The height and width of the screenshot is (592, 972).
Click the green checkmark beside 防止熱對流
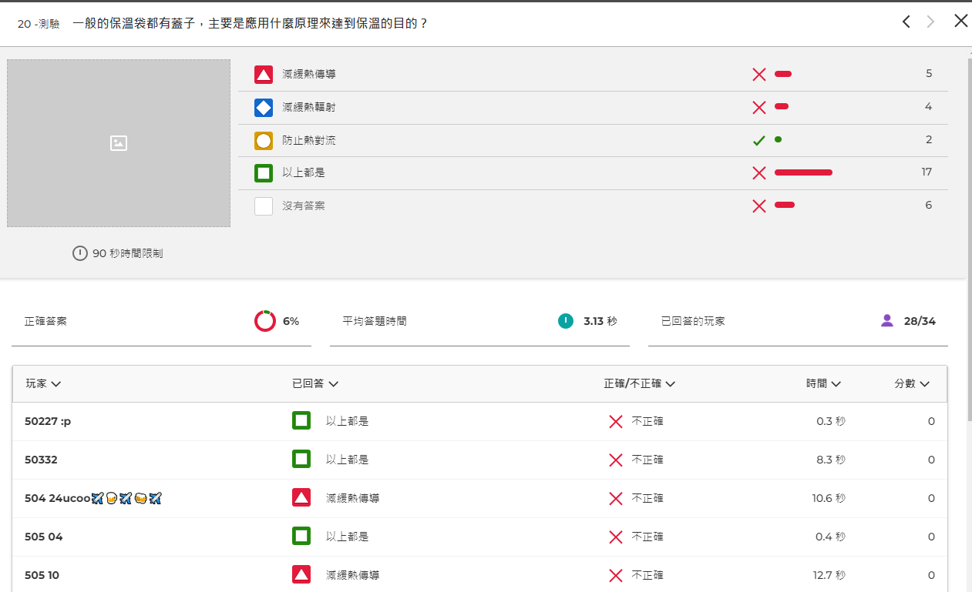click(759, 141)
